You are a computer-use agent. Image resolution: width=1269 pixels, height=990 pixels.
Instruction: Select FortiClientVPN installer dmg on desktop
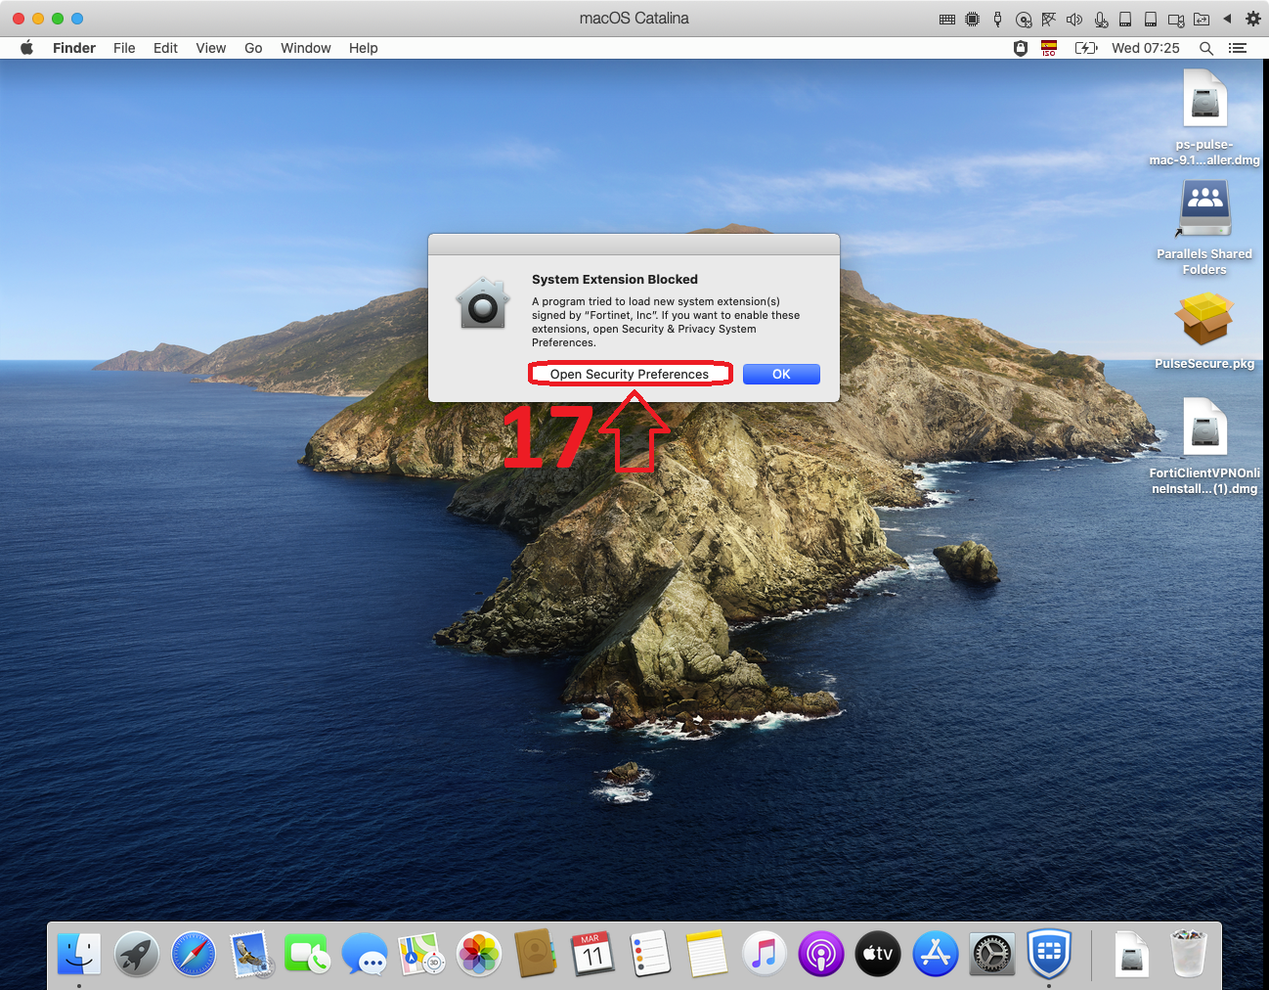tap(1204, 428)
